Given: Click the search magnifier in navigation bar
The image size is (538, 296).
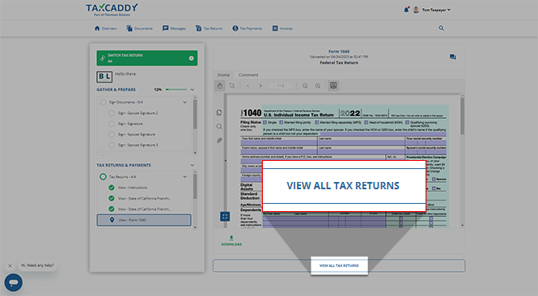Looking at the screenshot, I should (x=441, y=28).
